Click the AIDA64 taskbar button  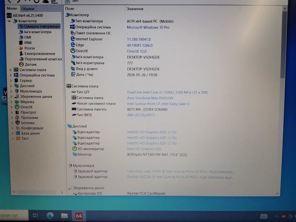point(79,216)
